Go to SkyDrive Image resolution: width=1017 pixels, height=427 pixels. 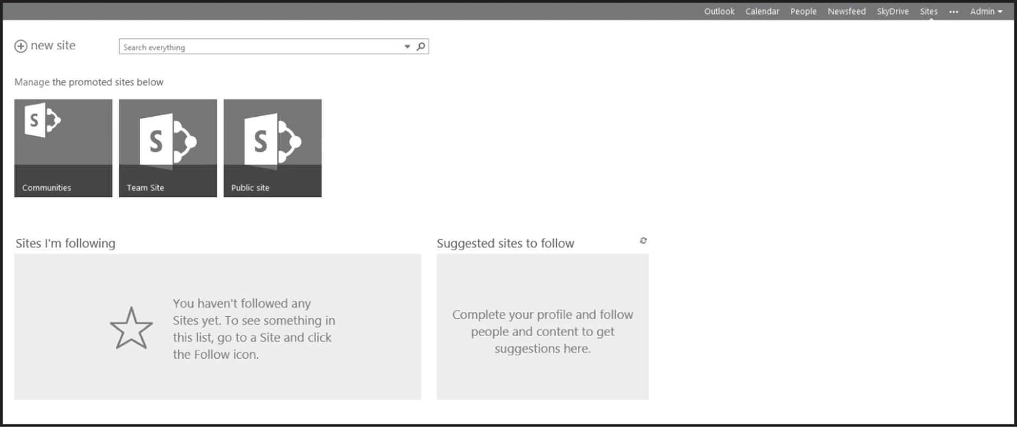click(893, 11)
